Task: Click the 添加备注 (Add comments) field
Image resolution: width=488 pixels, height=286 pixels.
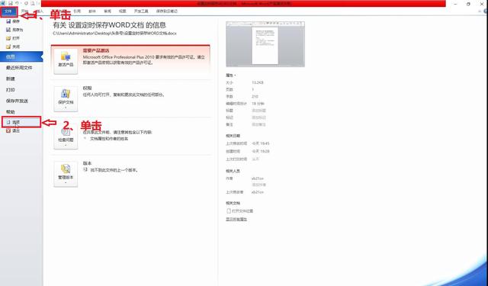Action: point(258,124)
